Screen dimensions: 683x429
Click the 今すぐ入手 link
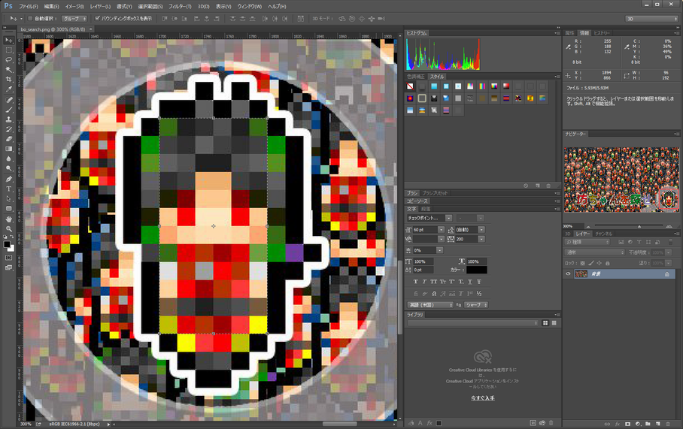tap(483, 398)
